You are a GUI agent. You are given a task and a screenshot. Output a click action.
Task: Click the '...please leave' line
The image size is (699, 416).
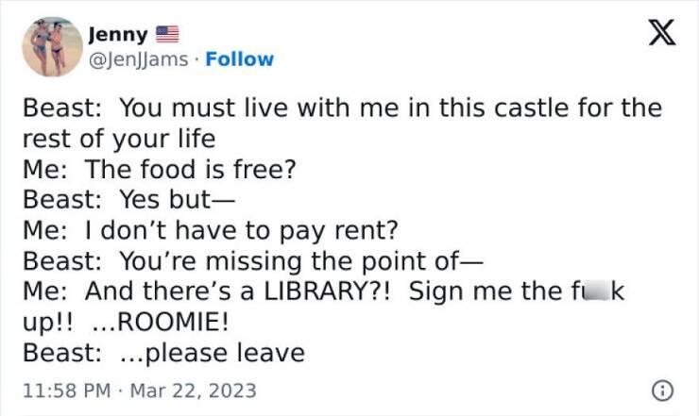pyautogui.click(x=213, y=353)
